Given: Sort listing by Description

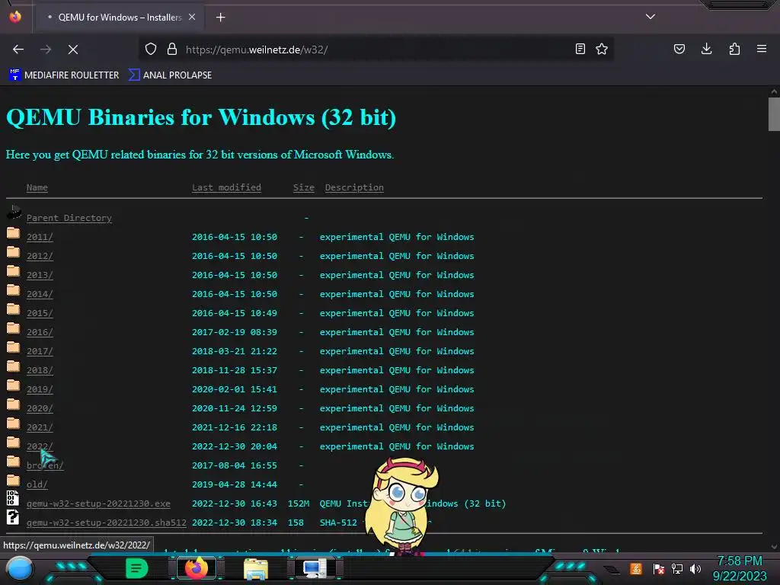Looking at the screenshot, I should coord(354,187).
